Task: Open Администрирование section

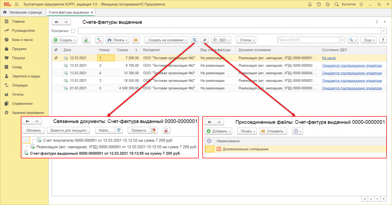Action: (x=28, y=112)
